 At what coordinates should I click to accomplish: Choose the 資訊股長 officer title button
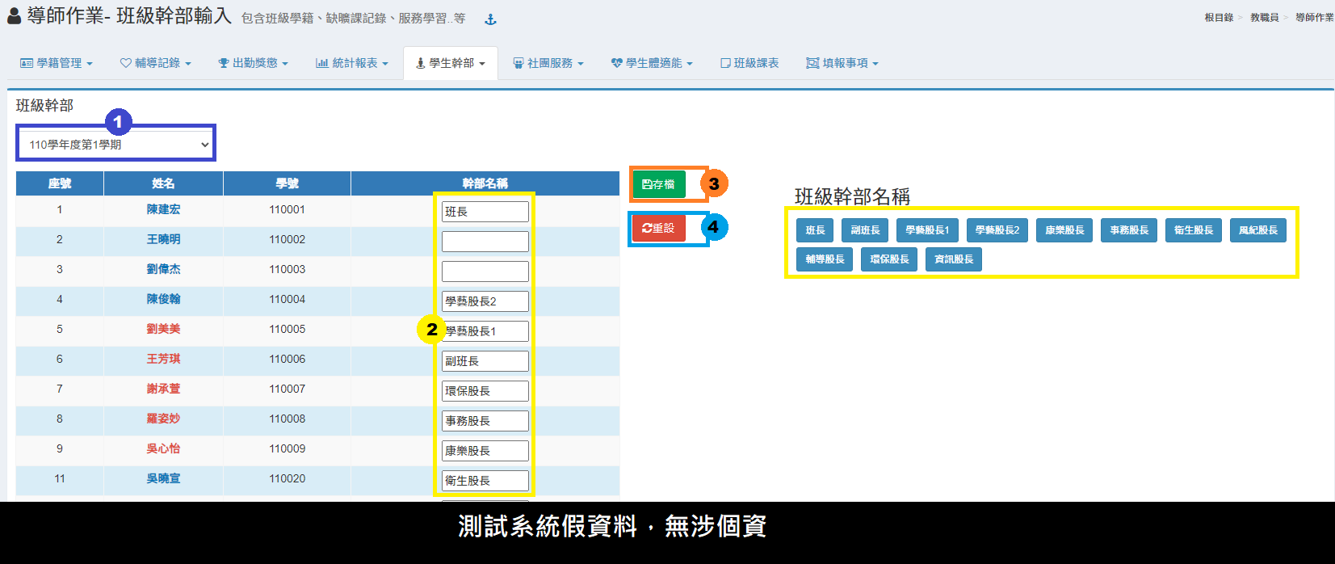tap(953, 259)
